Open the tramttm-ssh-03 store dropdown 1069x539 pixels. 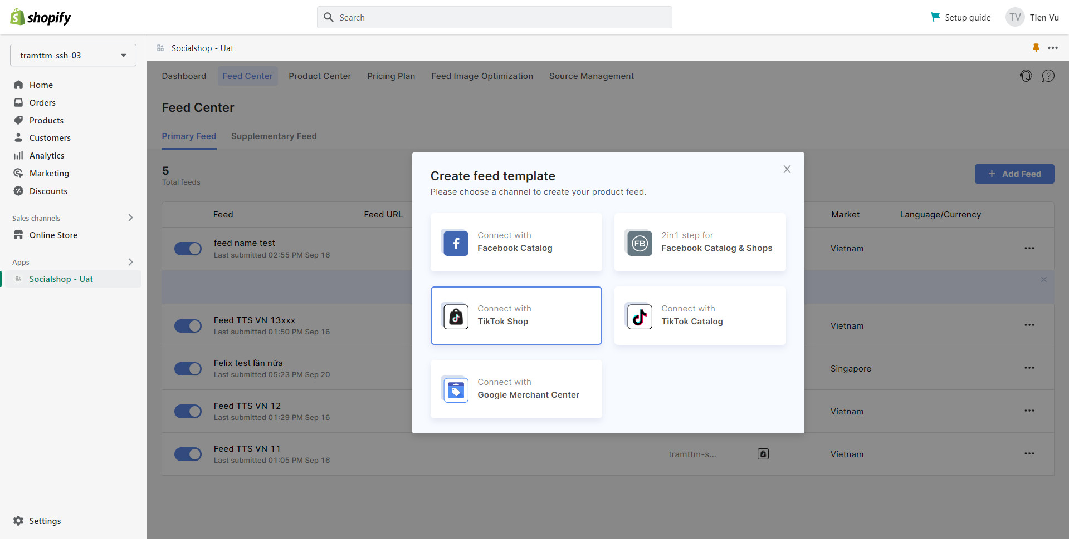tap(73, 55)
